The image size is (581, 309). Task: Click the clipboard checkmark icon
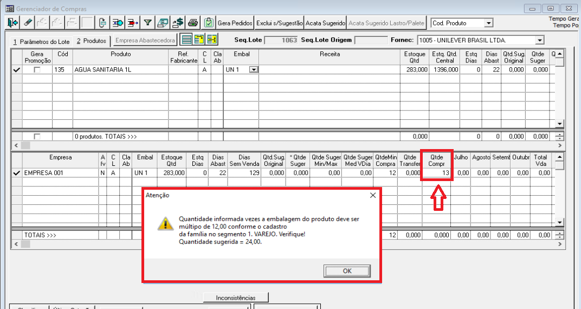click(209, 23)
